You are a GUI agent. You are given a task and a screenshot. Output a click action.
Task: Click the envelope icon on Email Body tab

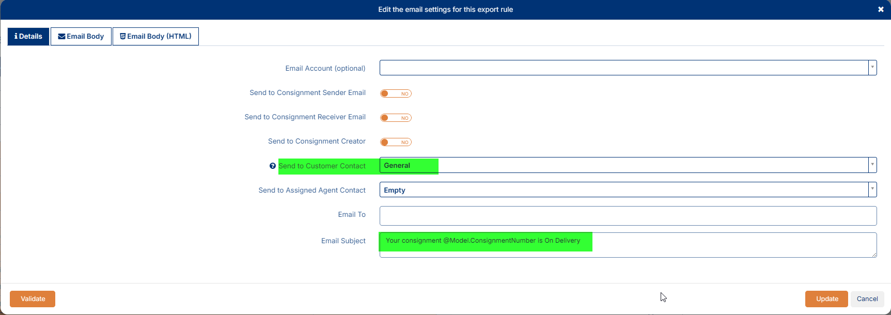coord(61,36)
